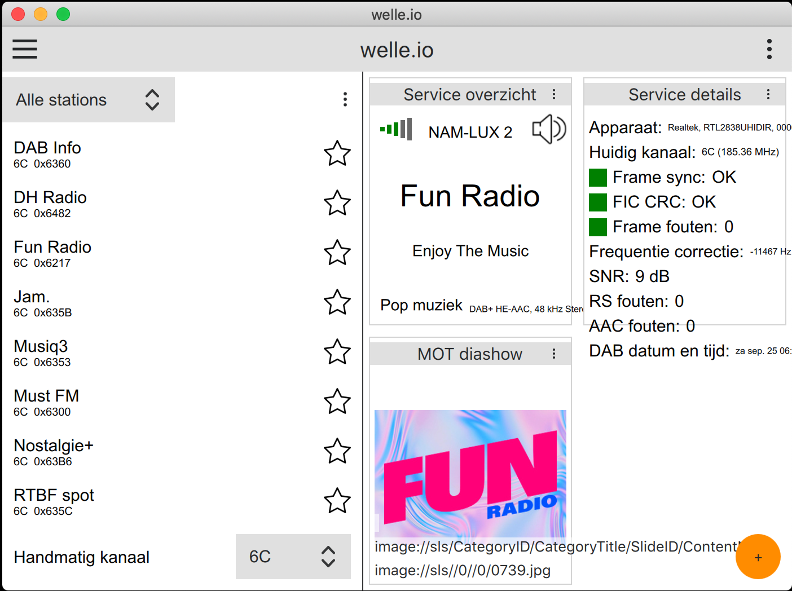Click the Frame fouten: 0 line
The image size is (792, 591).
(x=674, y=227)
